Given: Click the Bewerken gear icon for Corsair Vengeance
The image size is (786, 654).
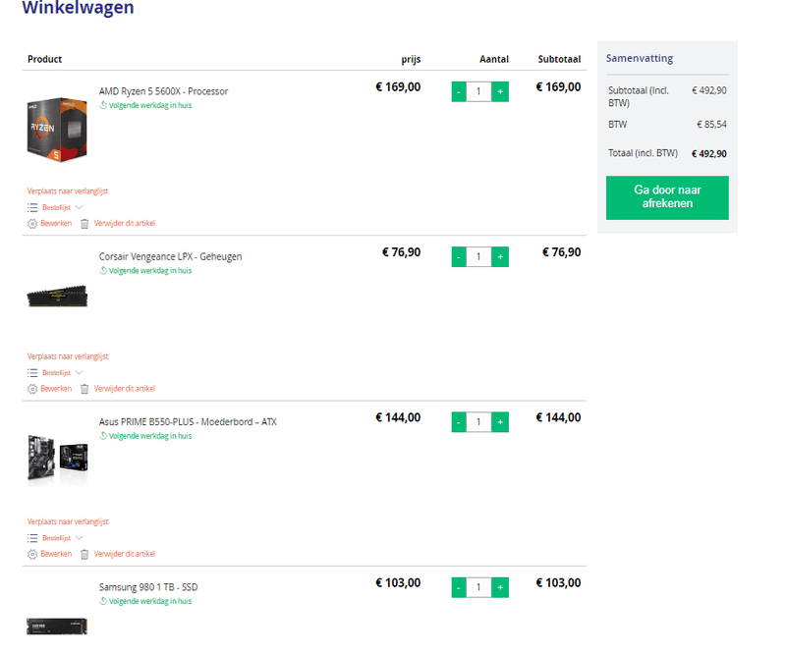Looking at the screenshot, I should pos(32,389).
